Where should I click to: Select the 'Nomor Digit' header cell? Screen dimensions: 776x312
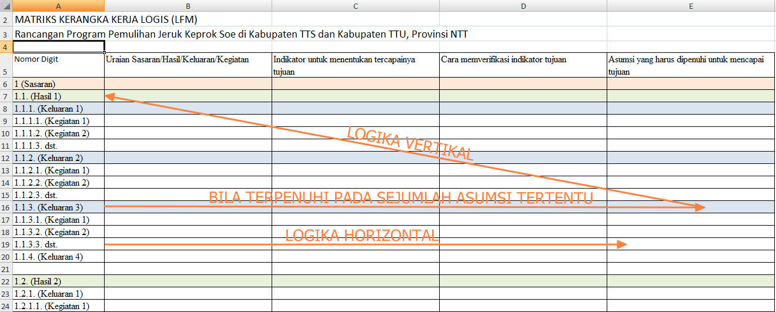tap(58, 65)
